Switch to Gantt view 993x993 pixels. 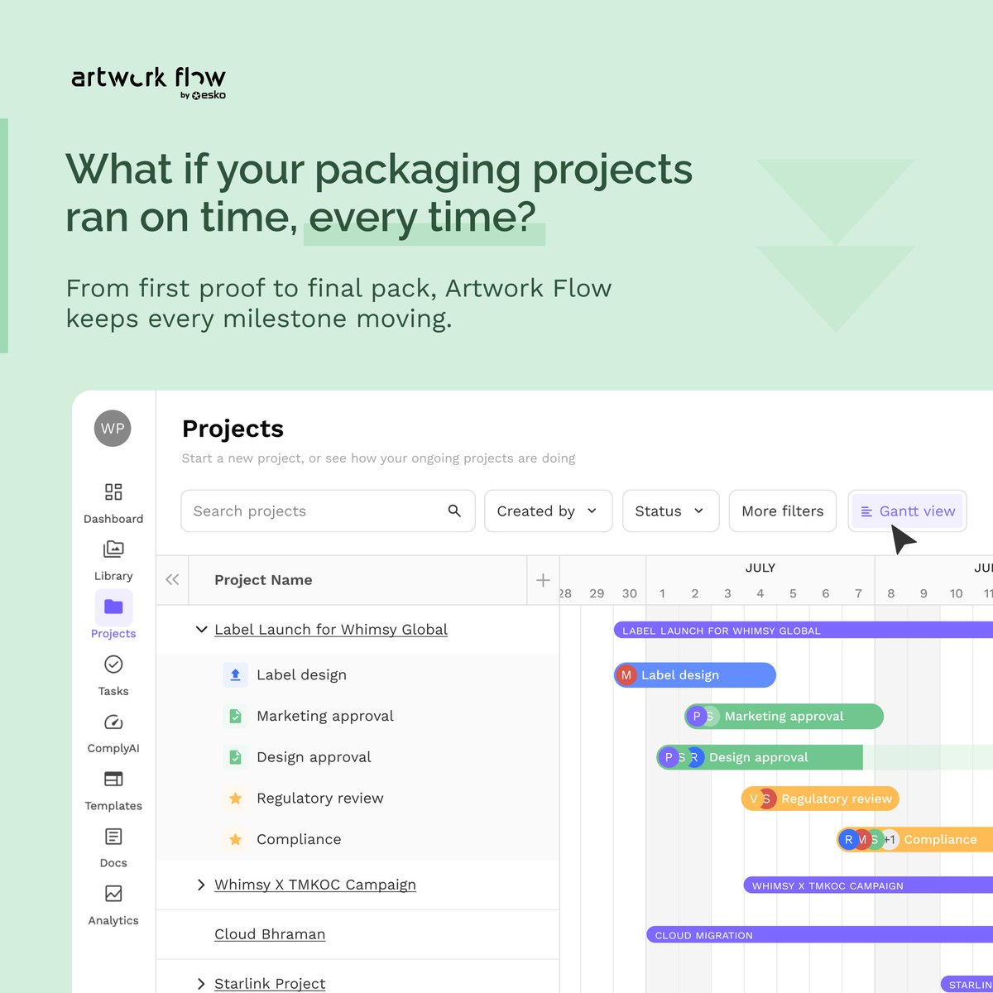click(907, 511)
